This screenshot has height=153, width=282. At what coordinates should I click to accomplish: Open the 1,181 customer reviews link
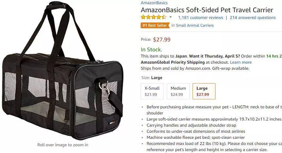pos(200,18)
